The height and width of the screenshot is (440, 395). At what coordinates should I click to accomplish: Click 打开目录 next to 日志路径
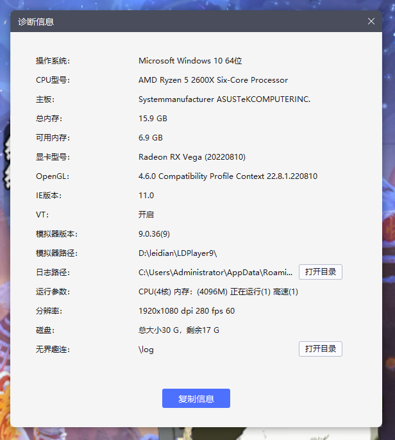(320, 272)
